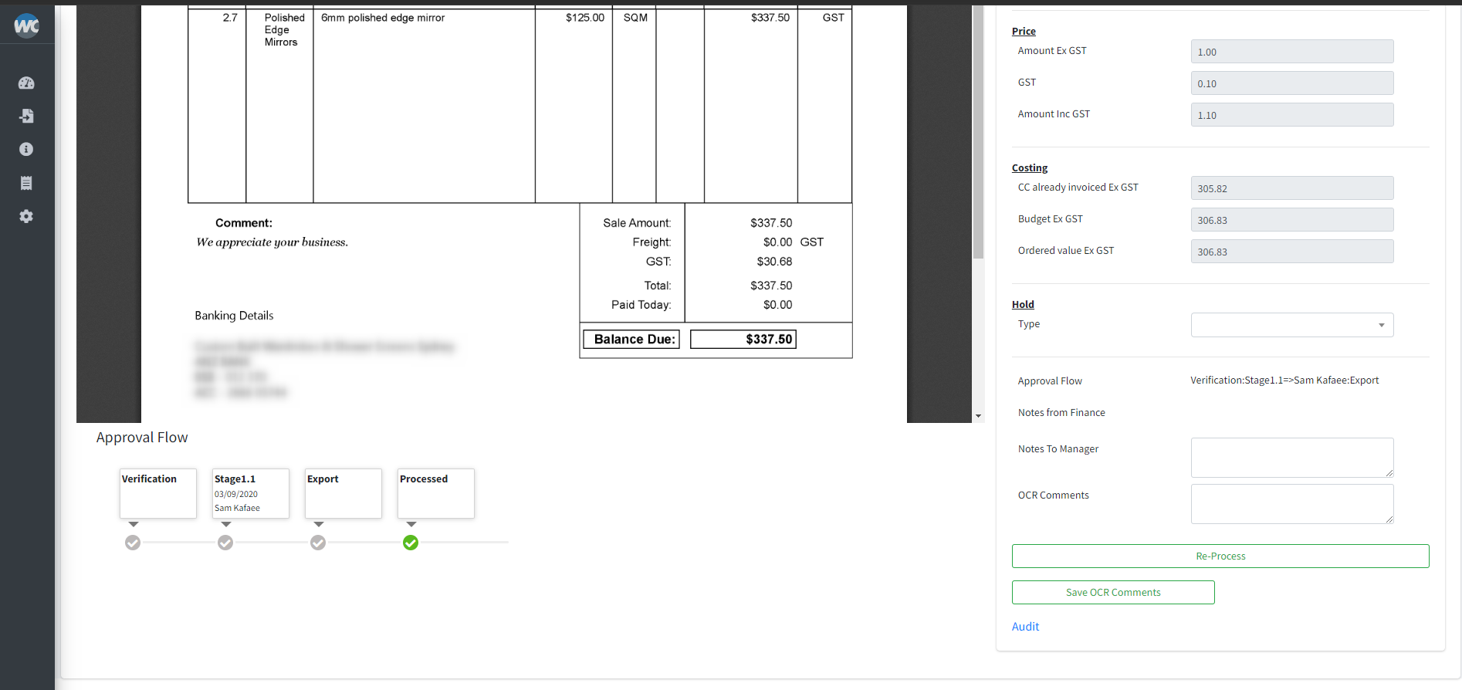Click the Amount Ex GST field
The width and height of the screenshot is (1462, 690).
pyautogui.click(x=1292, y=52)
